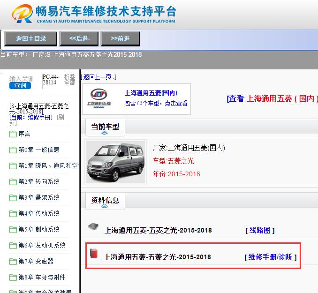
Task: Click the 输入关键 keyword search field
Action: click(x=21, y=79)
